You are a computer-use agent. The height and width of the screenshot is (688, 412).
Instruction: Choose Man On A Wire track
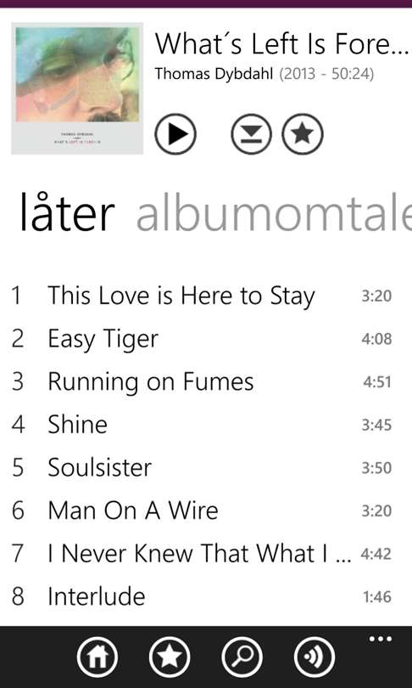[x=202, y=510]
